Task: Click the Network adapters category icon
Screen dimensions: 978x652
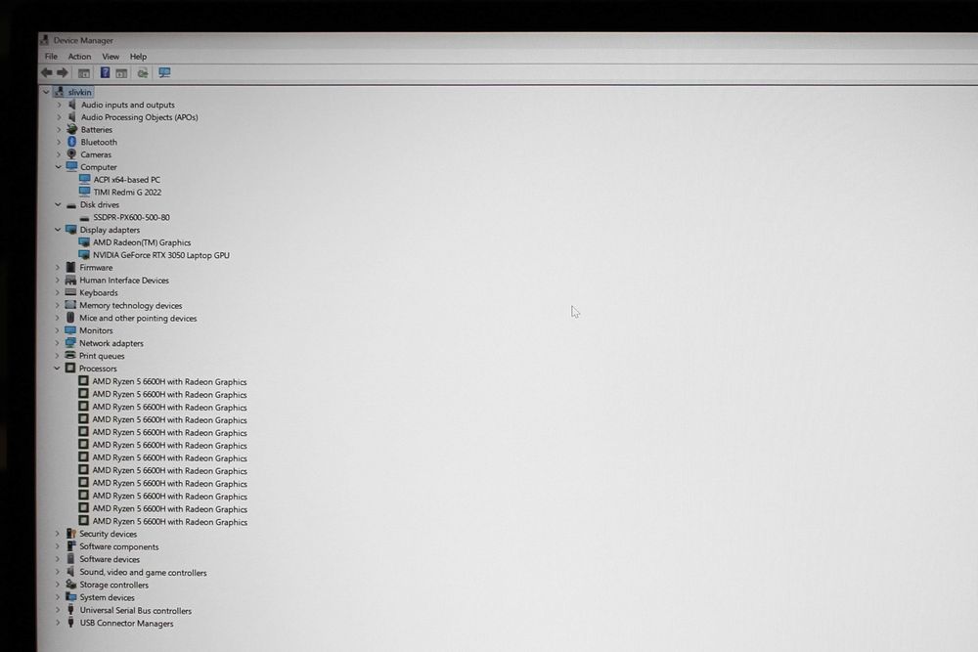Action: (70, 343)
